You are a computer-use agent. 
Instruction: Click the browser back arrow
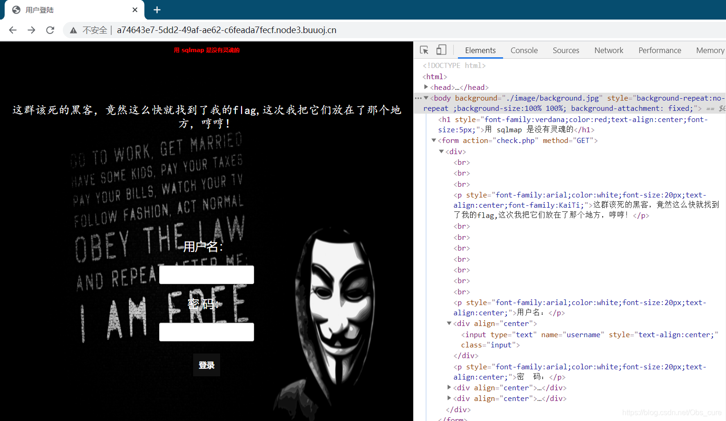[13, 30]
